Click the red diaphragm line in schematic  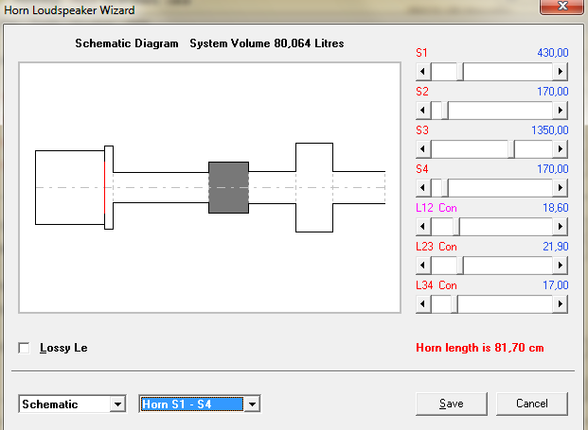[104, 187]
